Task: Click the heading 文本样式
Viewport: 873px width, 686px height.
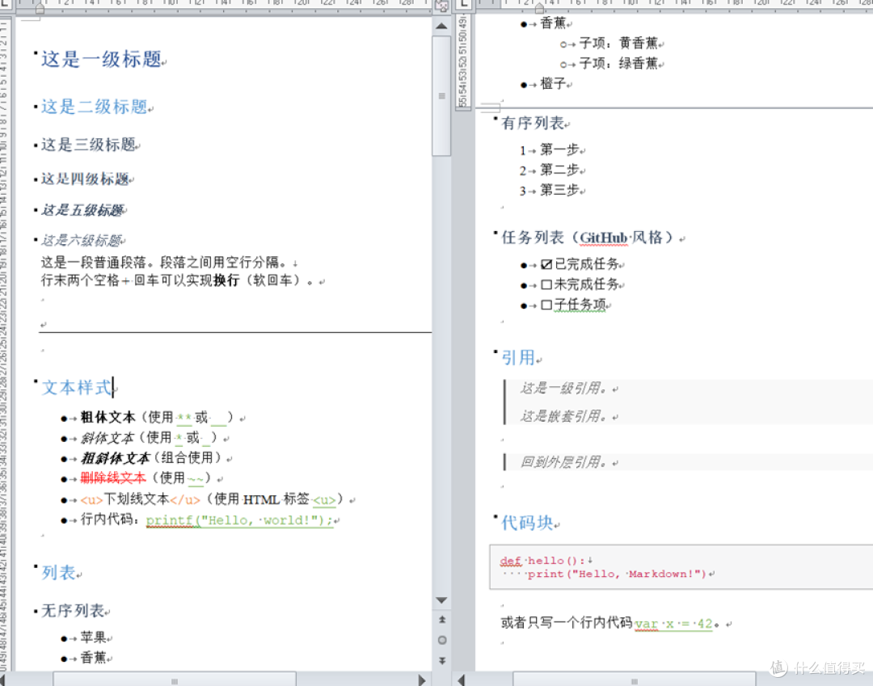Action: 77,387
